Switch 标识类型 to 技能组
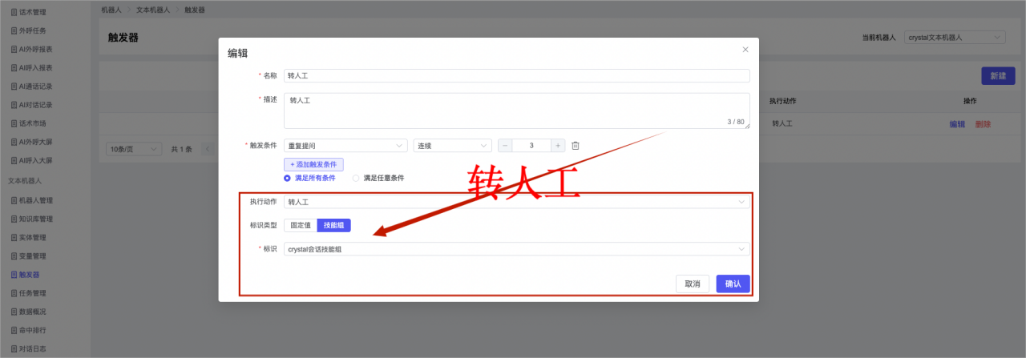1026x358 pixels. (333, 226)
